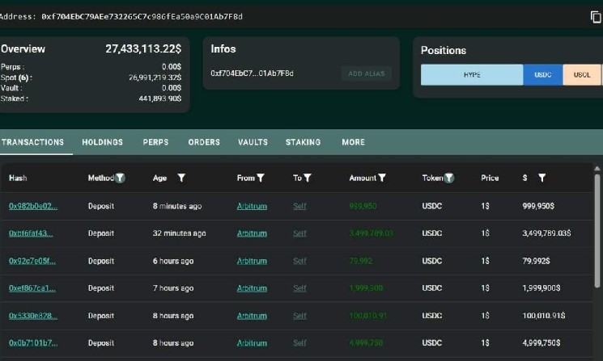Open the second transaction hash, 32 minutes ago
Image resolution: width=603 pixels, height=361 pixels.
(x=31, y=233)
